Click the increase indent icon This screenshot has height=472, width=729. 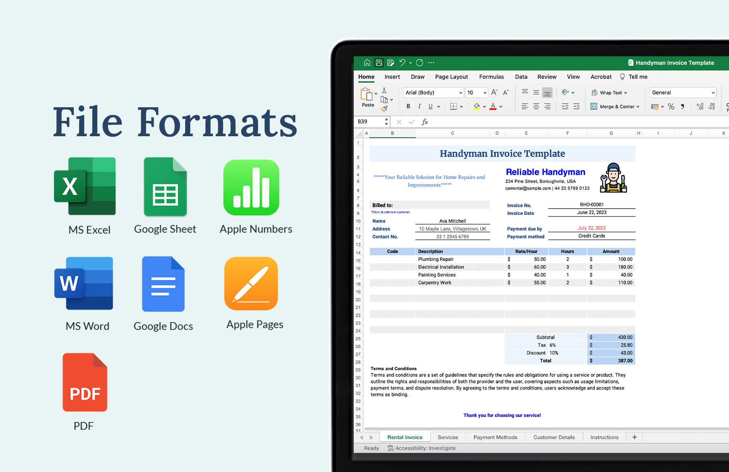click(x=576, y=106)
